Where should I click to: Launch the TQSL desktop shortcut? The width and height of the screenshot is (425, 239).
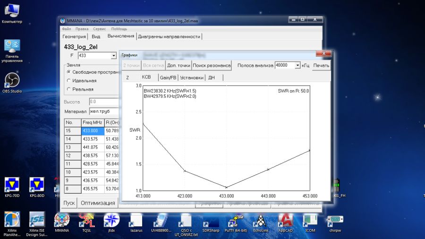click(x=86, y=220)
